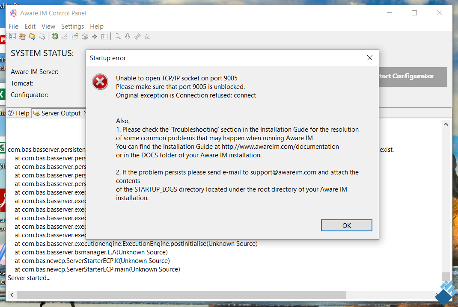Click the Aware IM logo in title bar
The height and width of the screenshot is (307, 458).
(13, 13)
